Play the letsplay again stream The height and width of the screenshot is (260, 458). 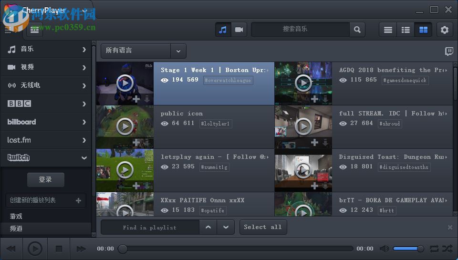125,170
